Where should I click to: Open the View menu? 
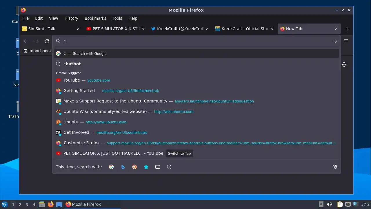point(53,18)
